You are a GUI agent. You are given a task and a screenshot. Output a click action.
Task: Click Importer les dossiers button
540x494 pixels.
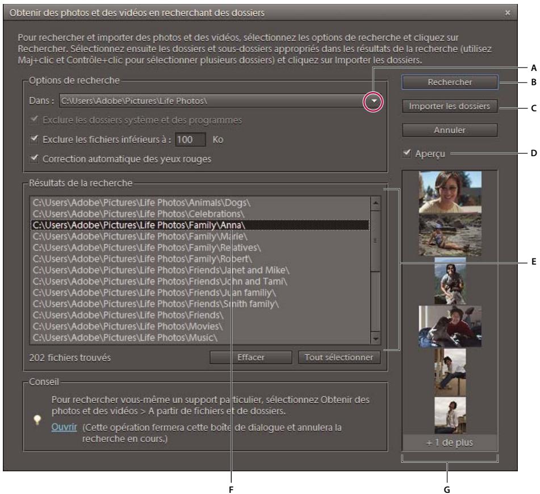449,106
